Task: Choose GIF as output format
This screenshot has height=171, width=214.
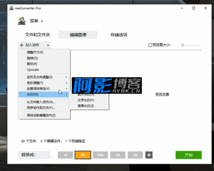Action: [x=135, y=155]
